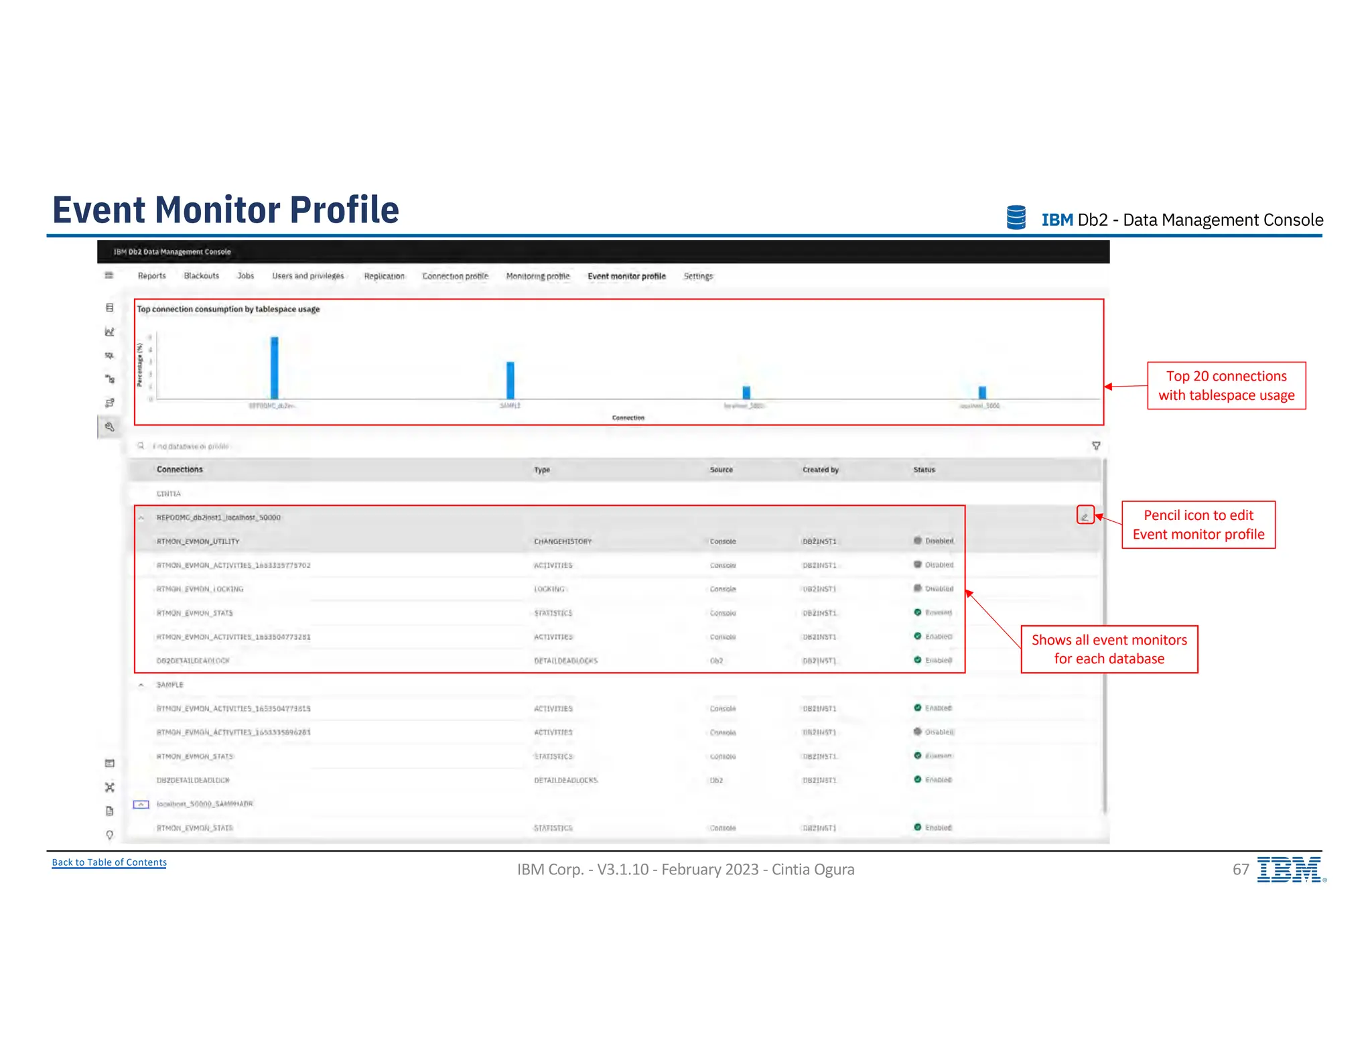Switch to the Monitoring profile tab
Viewport: 1372px width, 1060px height.
pos(538,276)
